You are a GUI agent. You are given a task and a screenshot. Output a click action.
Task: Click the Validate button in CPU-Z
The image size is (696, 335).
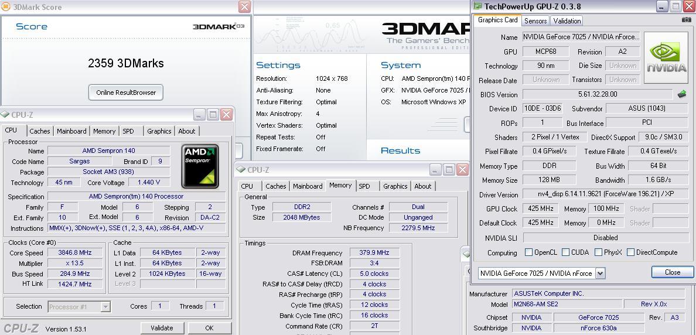[162, 328]
